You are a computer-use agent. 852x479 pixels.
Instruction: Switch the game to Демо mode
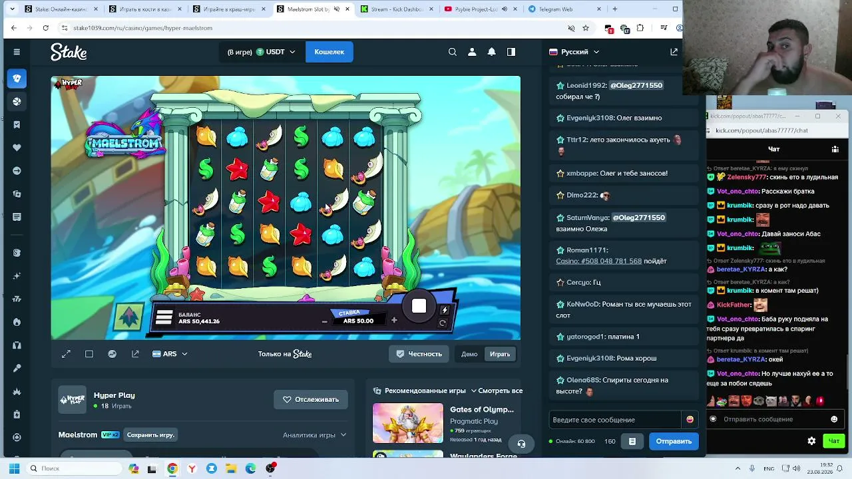(469, 354)
